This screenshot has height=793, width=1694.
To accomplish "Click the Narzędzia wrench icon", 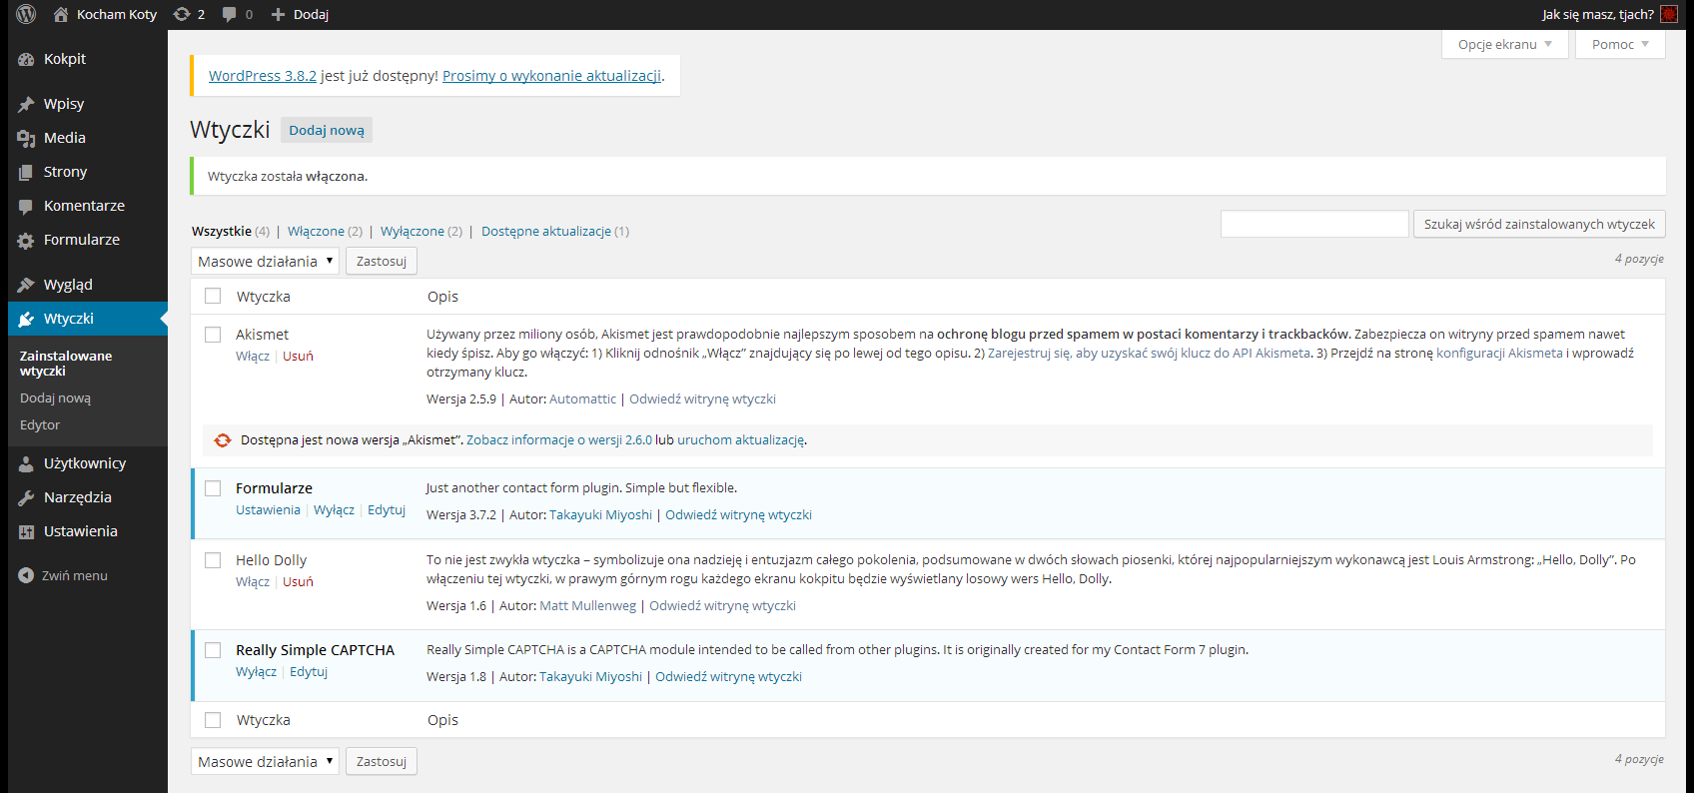I will pyautogui.click(x=26, y=497).
